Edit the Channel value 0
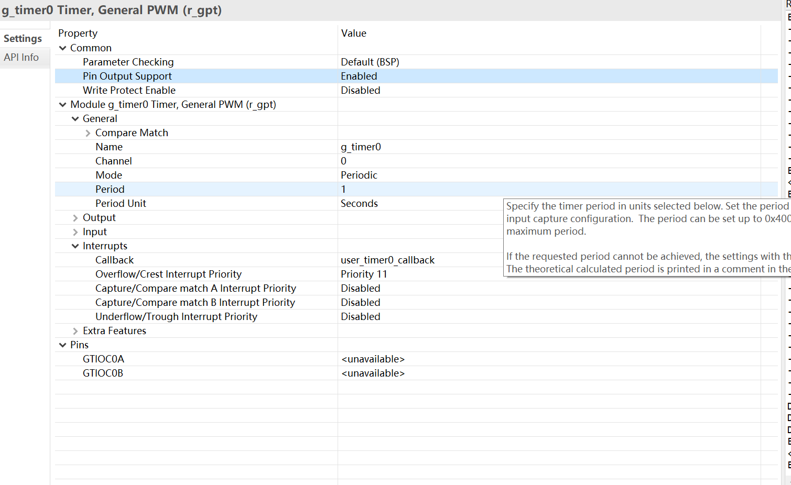This screenshot has width=791, height=485. [344, 161]
